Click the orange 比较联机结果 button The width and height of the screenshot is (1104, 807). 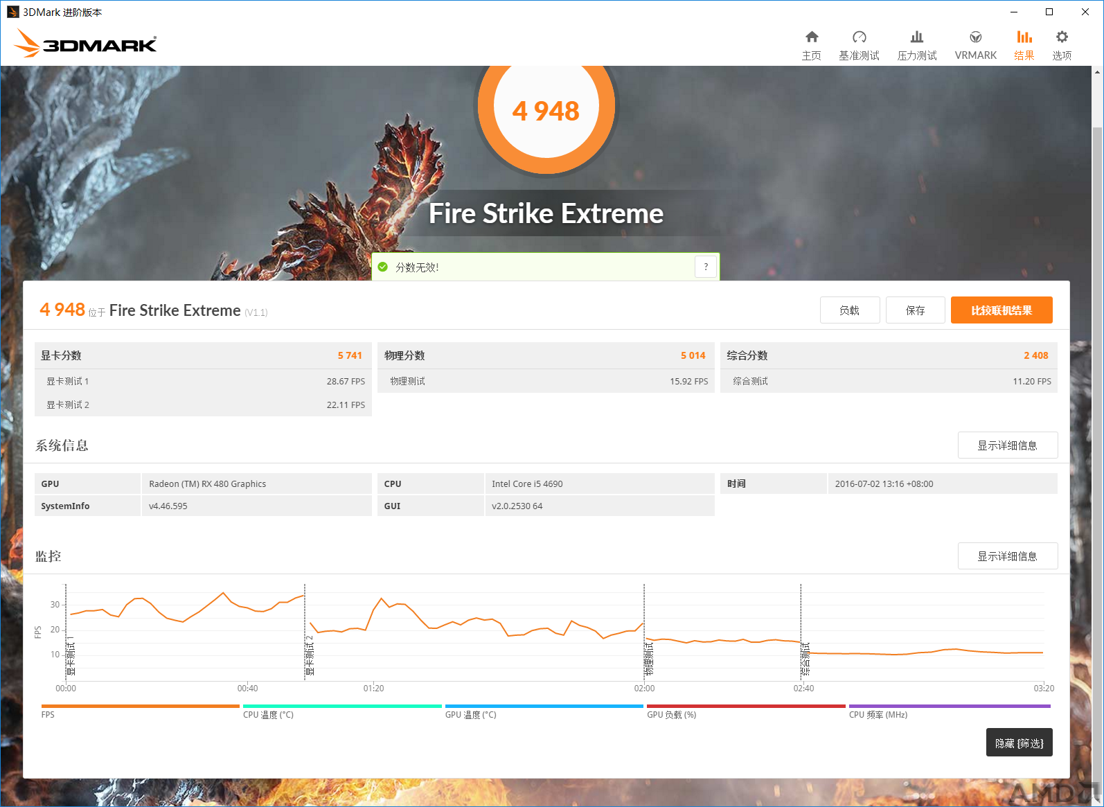coord(1001,310)
